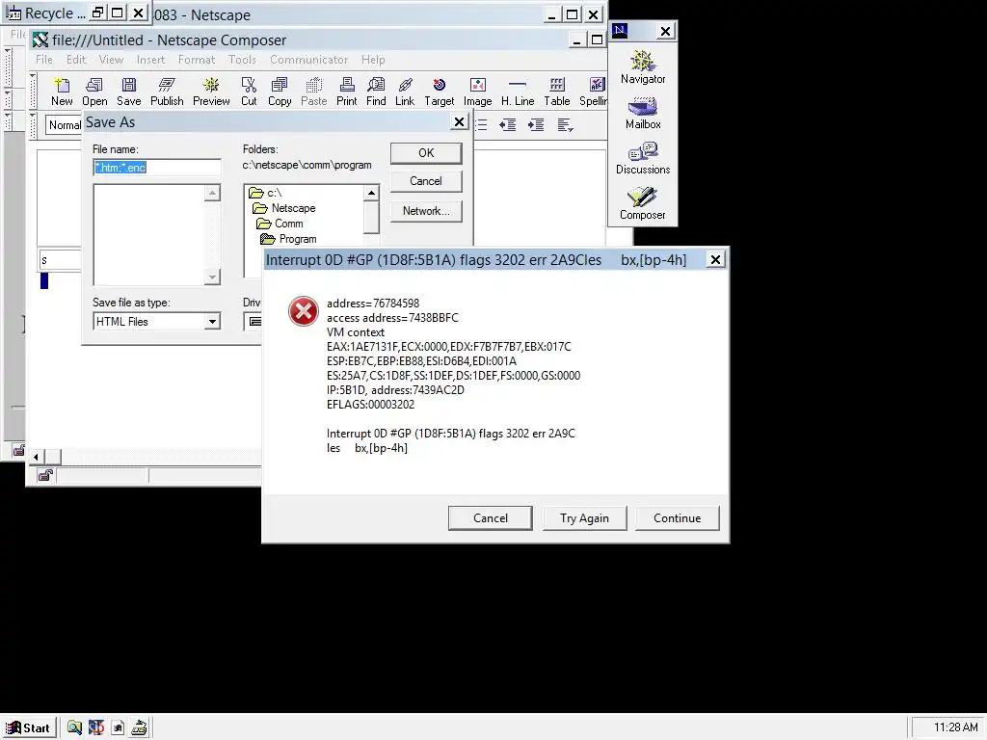Select the c:\ folder in Folders list
The image size is (987, 740).
(266, 193)
